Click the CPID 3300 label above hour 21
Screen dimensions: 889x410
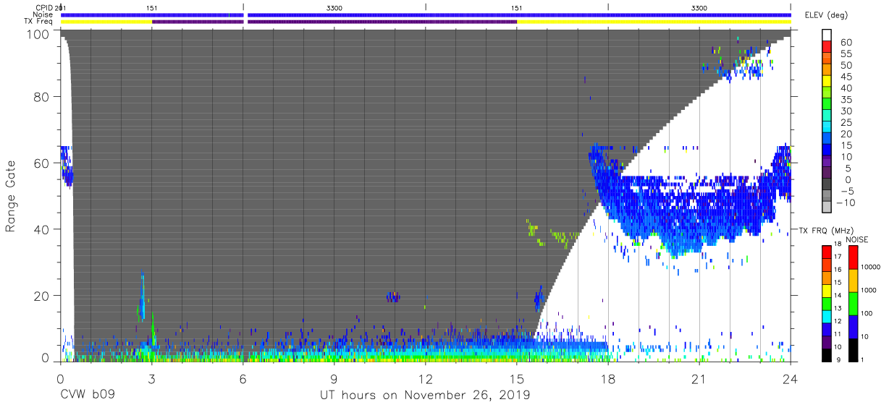pyautogui.click(x=699, y=7)
